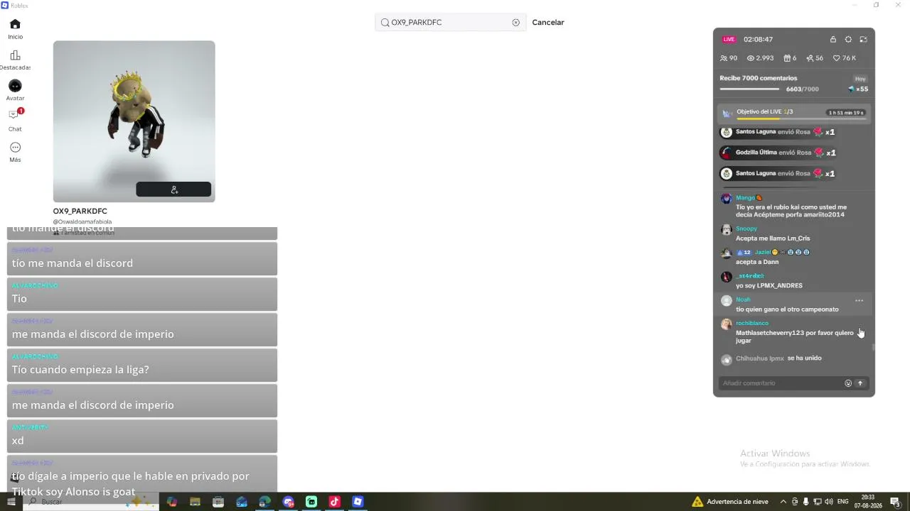Click the search box containing OX9_PARKDFC
The height and width of the screenshot is (511, 910).
[x=450, y=23]
